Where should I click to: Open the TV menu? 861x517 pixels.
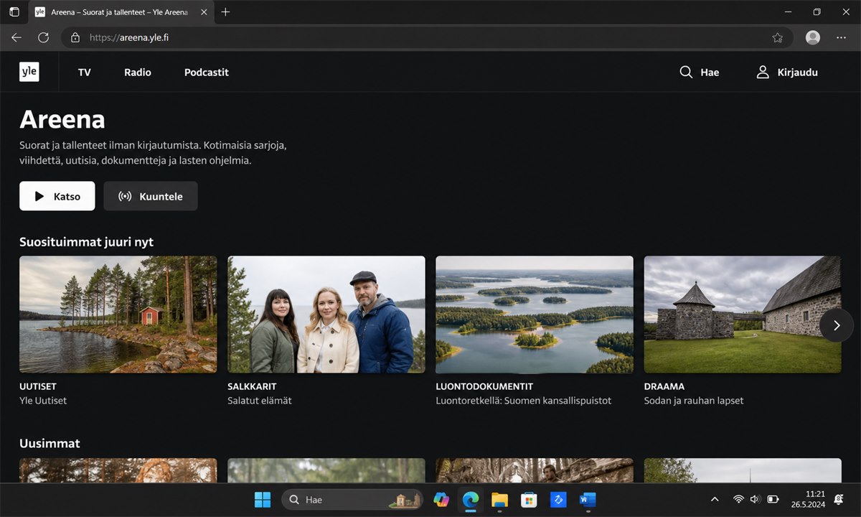click(x=85, y=73)
